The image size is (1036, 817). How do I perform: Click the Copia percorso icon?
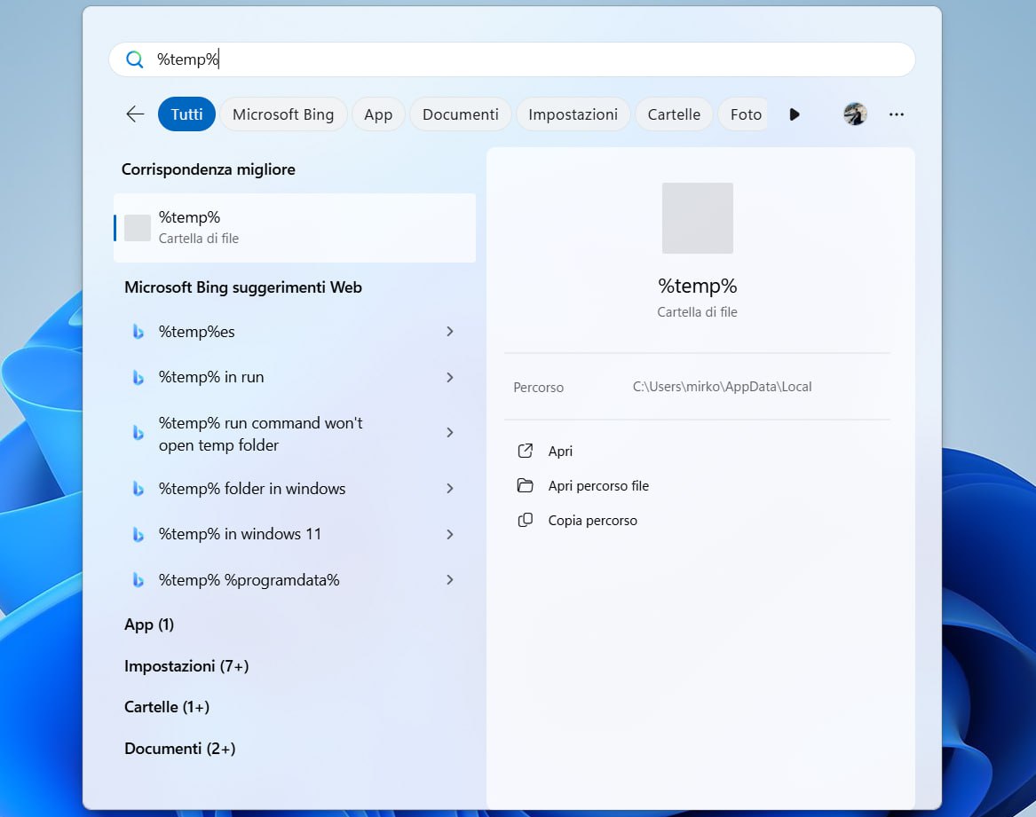[x=526, y=521]
